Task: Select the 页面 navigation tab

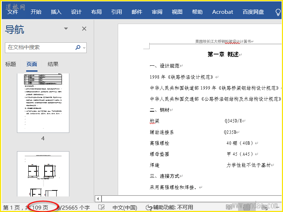Action: coord(32,64)
